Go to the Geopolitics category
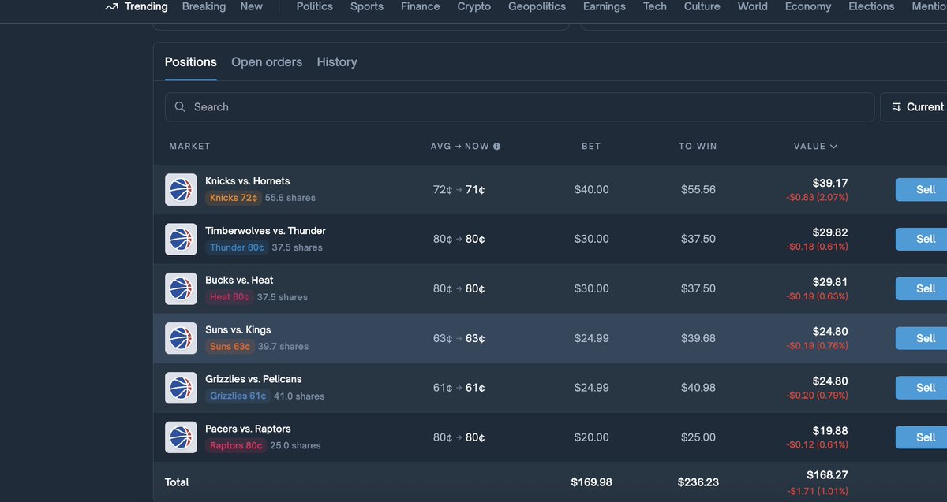The height and width of the screenshot is (502, 947). click(537, 6)
